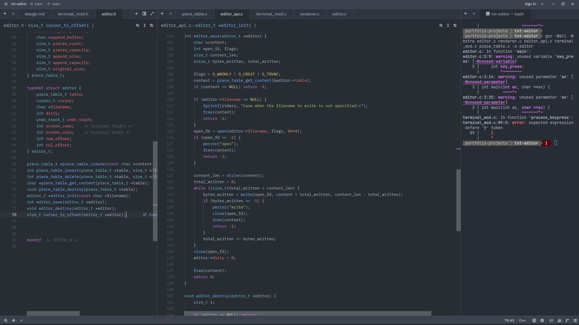Open the main branch switcher in title bar

[54, 4]
